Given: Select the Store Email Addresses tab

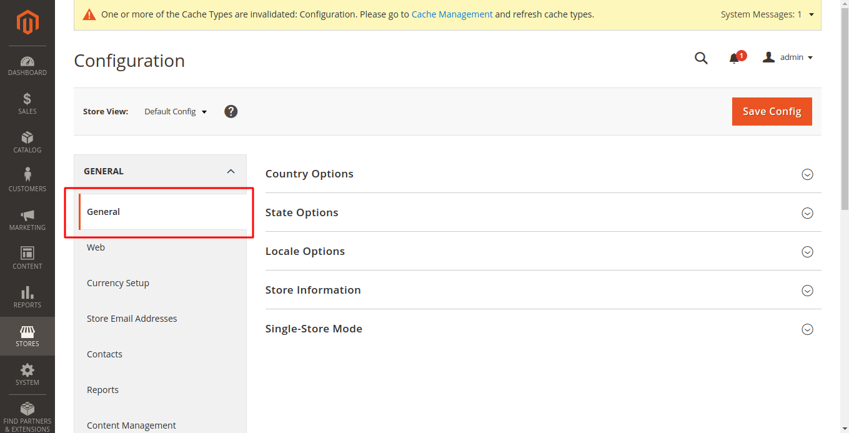Looking at the screenshot, I should [160, 319].
